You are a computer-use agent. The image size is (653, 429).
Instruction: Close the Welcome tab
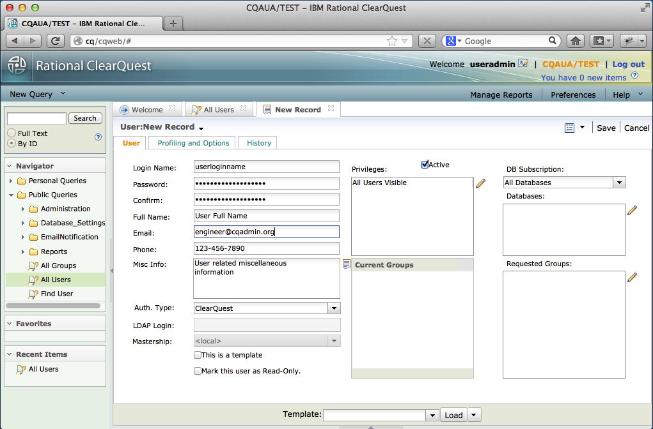pos(172,109)
